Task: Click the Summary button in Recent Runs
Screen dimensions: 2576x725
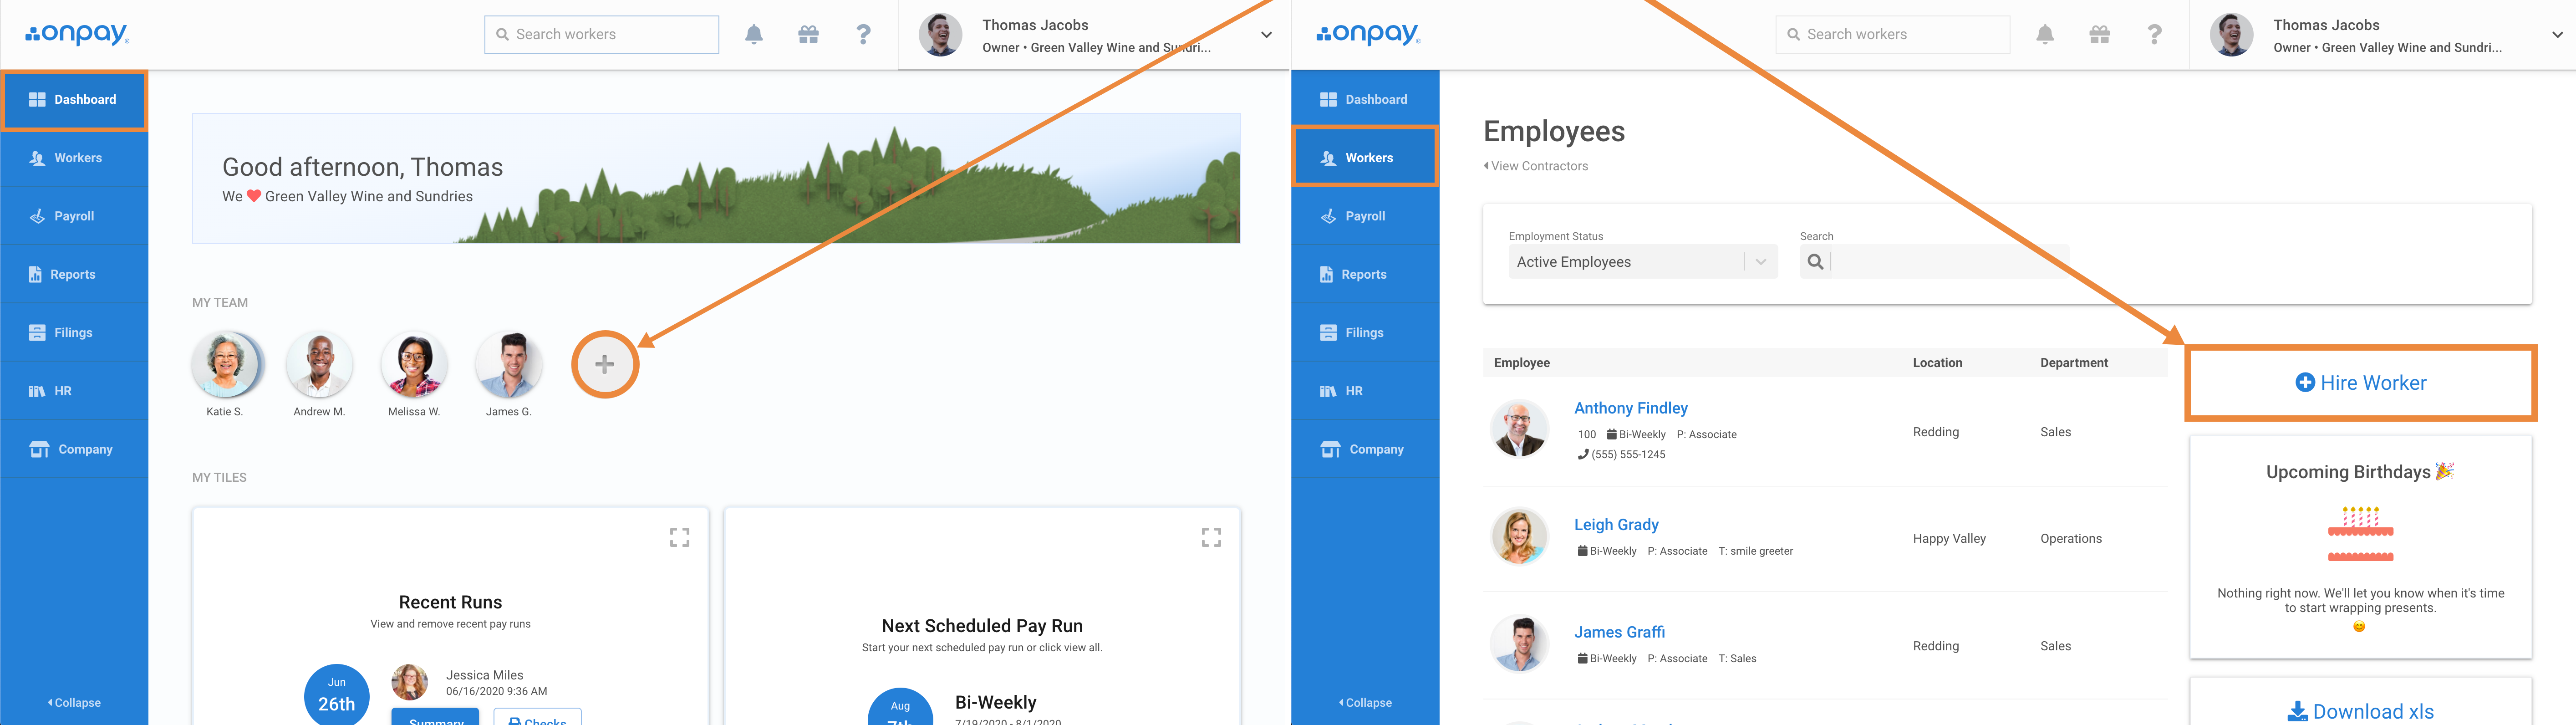Action: click(435, 717)
